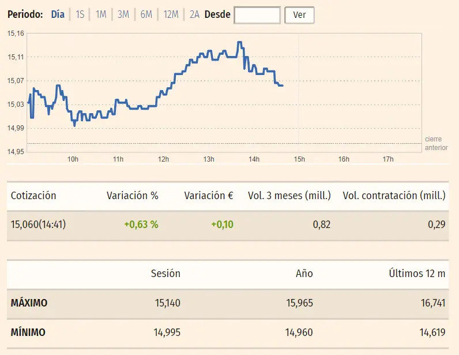Click the +0,63 % variation value

[x=141, y=225]
